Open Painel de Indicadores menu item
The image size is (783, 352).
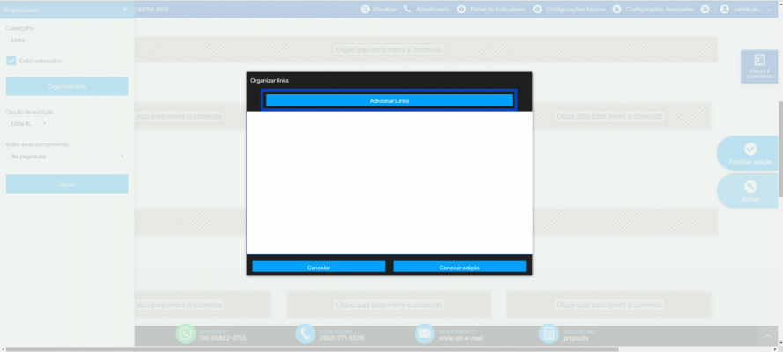[491, 10]
